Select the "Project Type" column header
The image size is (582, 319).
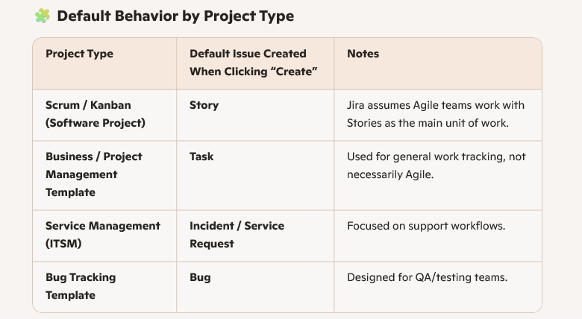[x=79, y=54]
